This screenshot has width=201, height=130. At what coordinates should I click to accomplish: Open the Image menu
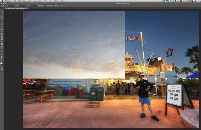coord(24,1)
